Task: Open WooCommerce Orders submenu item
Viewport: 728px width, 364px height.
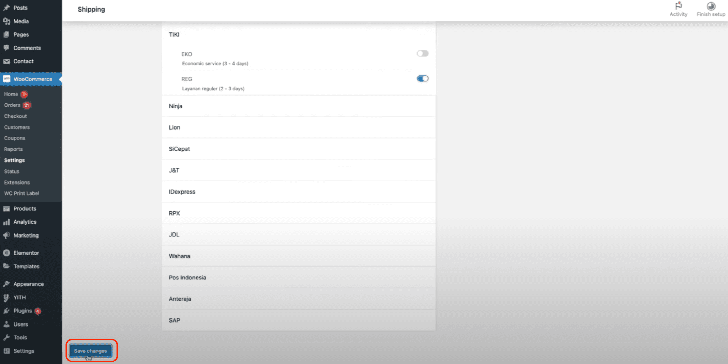Action: click(12, 105)
